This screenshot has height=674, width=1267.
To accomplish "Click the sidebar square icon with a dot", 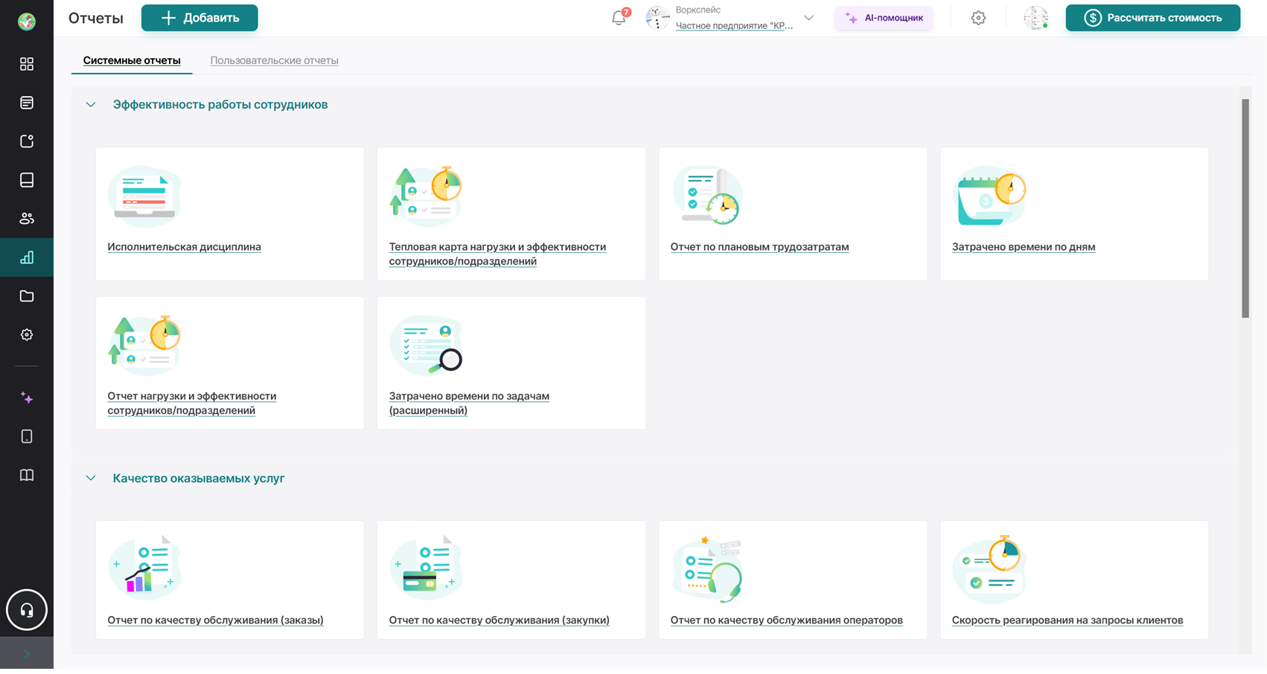I will [27, 141].
